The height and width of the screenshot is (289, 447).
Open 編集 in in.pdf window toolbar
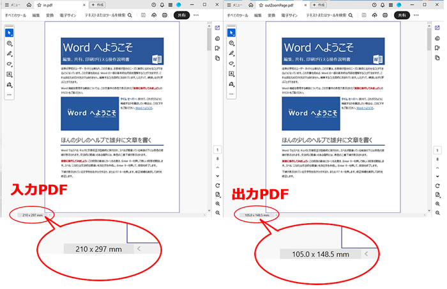coord(36,15)
